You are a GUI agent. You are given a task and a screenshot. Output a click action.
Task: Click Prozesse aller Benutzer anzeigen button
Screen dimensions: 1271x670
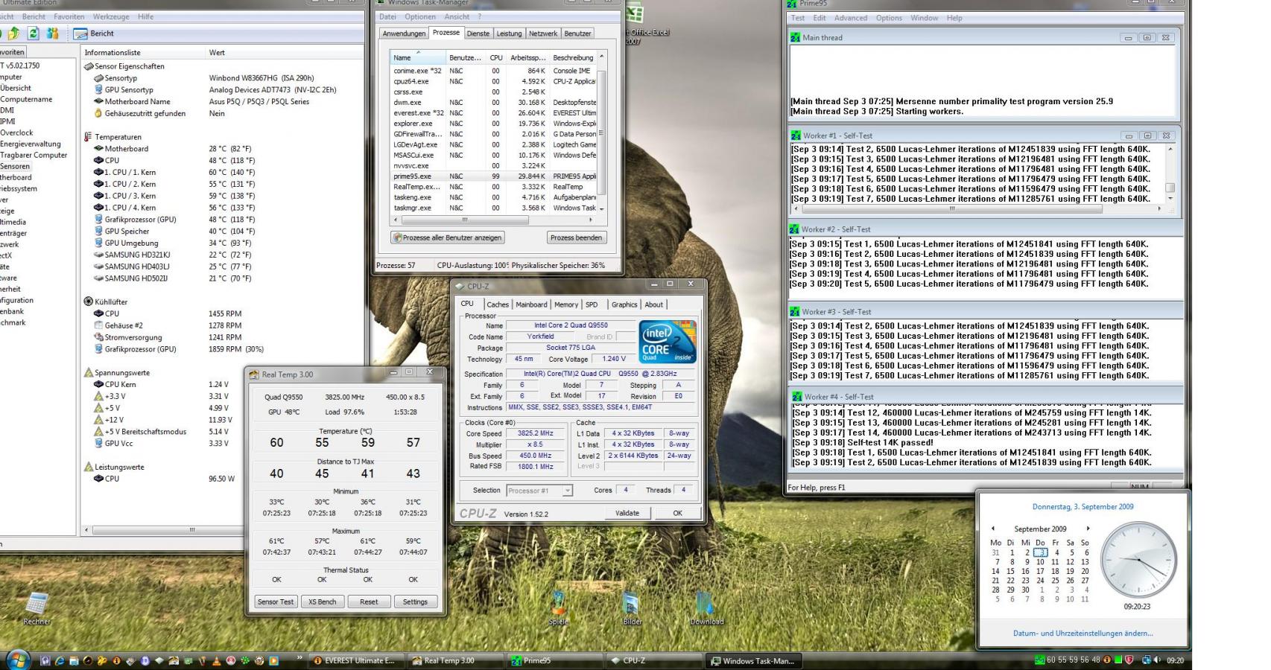[x=448, y=237]
